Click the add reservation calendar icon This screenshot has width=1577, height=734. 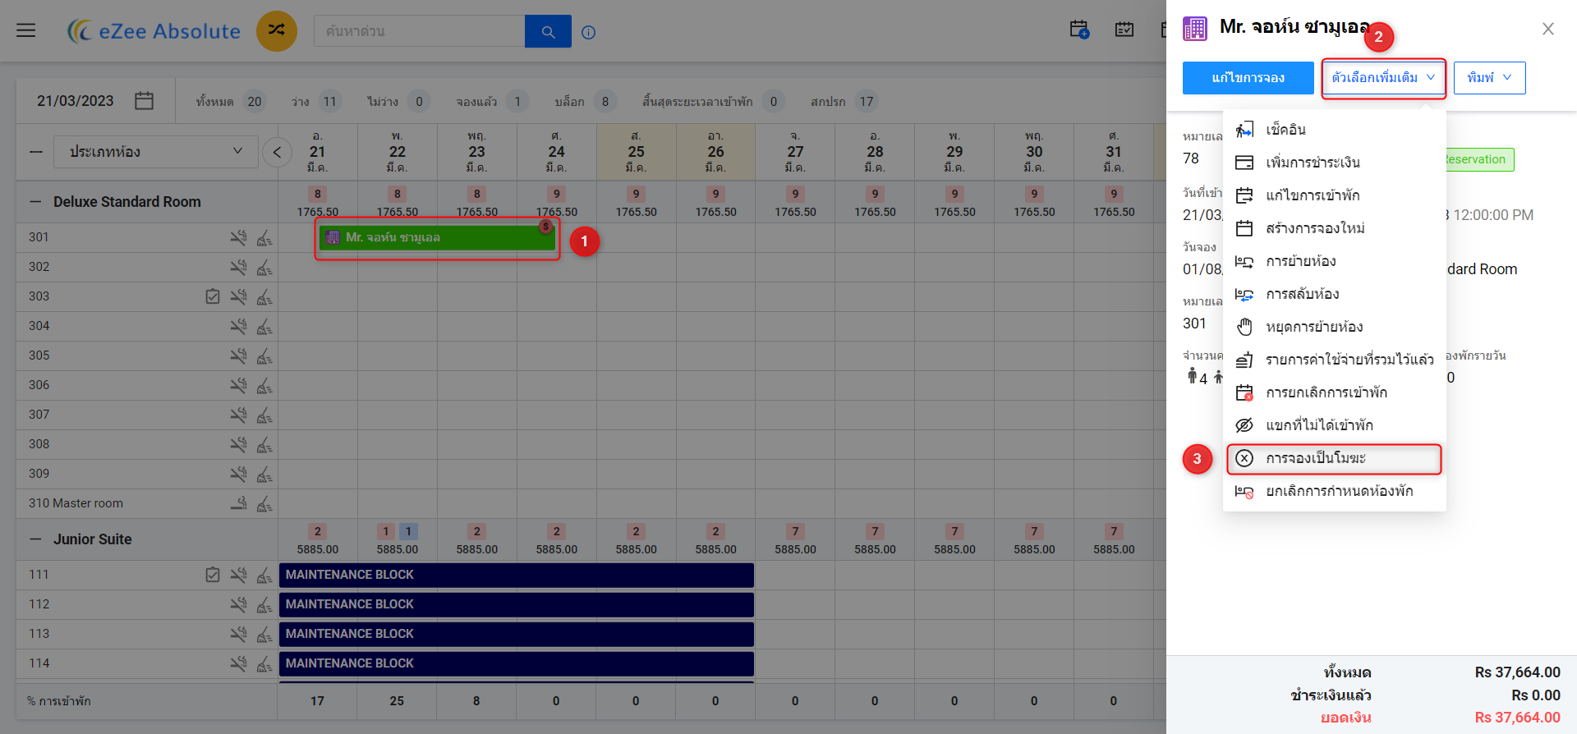1079,30
